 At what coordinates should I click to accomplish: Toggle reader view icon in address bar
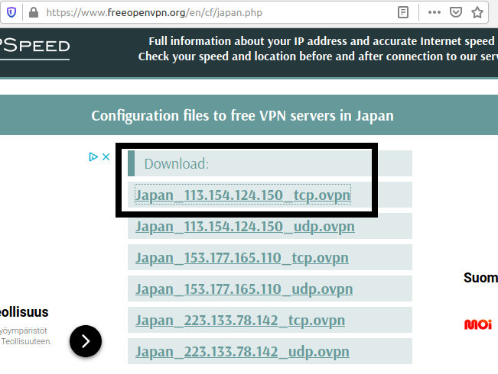tap(403, 12)
